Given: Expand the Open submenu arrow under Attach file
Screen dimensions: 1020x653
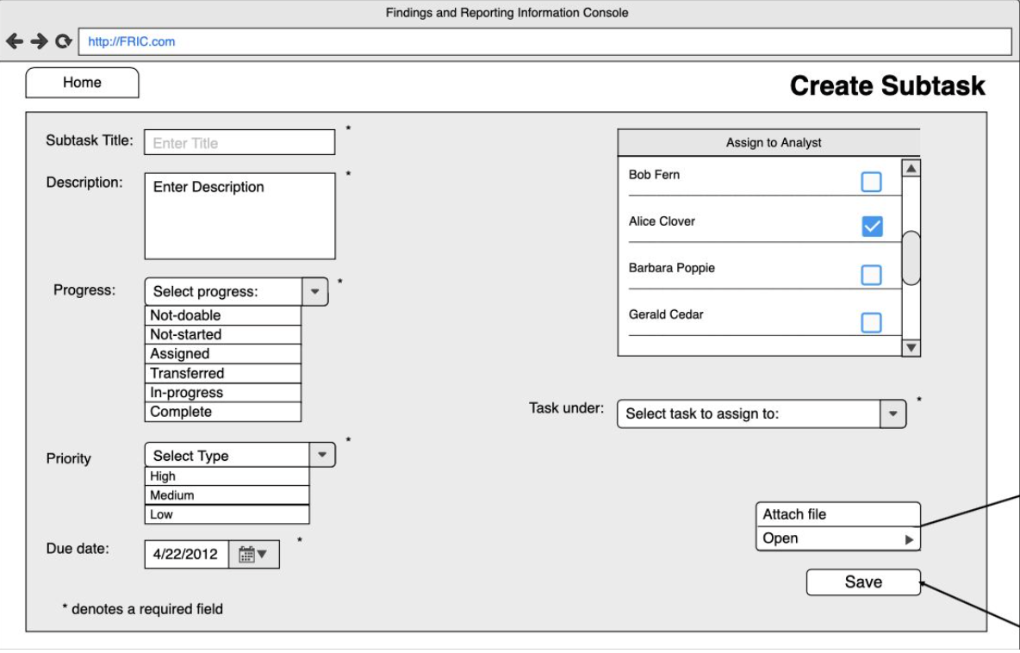Looking at the screenshot, I should click(x=911, y=538).
